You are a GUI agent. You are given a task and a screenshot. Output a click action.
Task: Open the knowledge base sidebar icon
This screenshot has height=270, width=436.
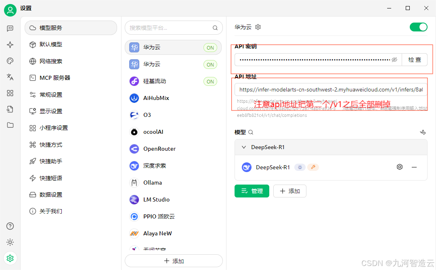point(10,109)
